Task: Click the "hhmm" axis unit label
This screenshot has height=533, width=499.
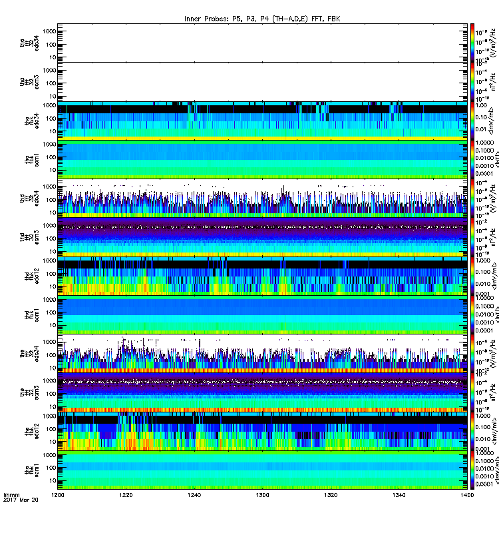Action: coord(11,495)
